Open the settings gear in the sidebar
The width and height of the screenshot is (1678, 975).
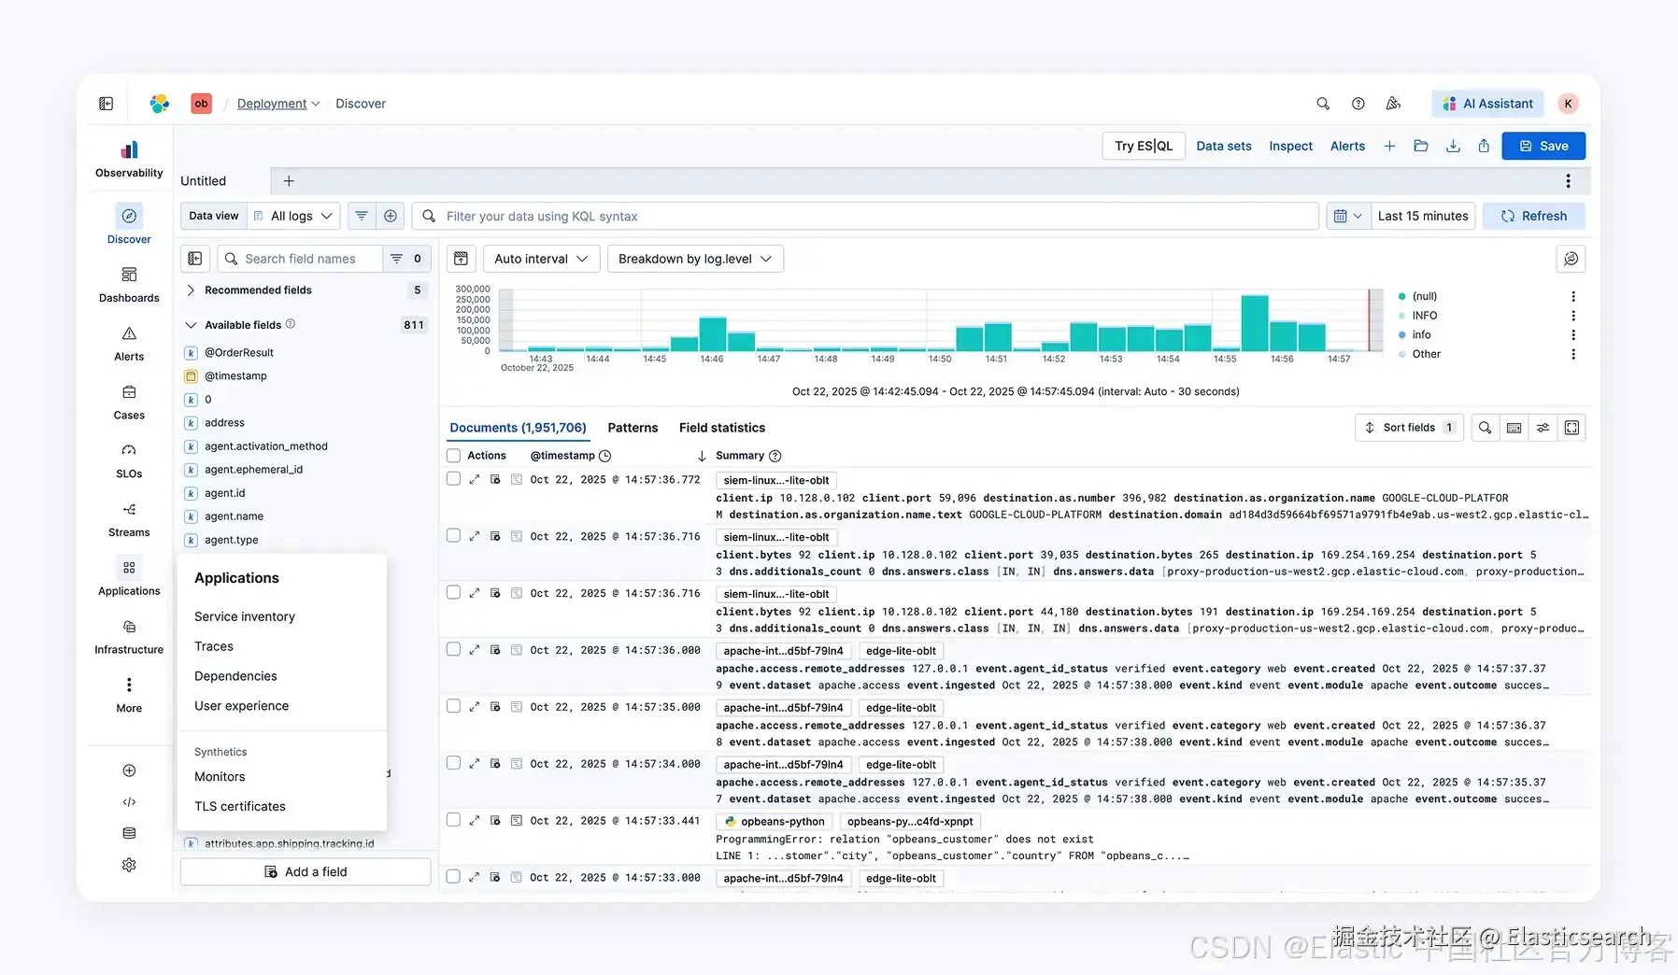pyautogui.click(x=129, y=865)
